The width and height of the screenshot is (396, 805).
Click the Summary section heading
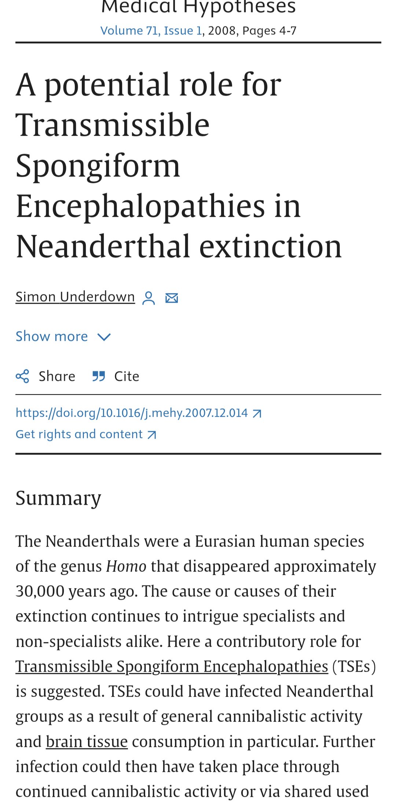click(58, 498)
